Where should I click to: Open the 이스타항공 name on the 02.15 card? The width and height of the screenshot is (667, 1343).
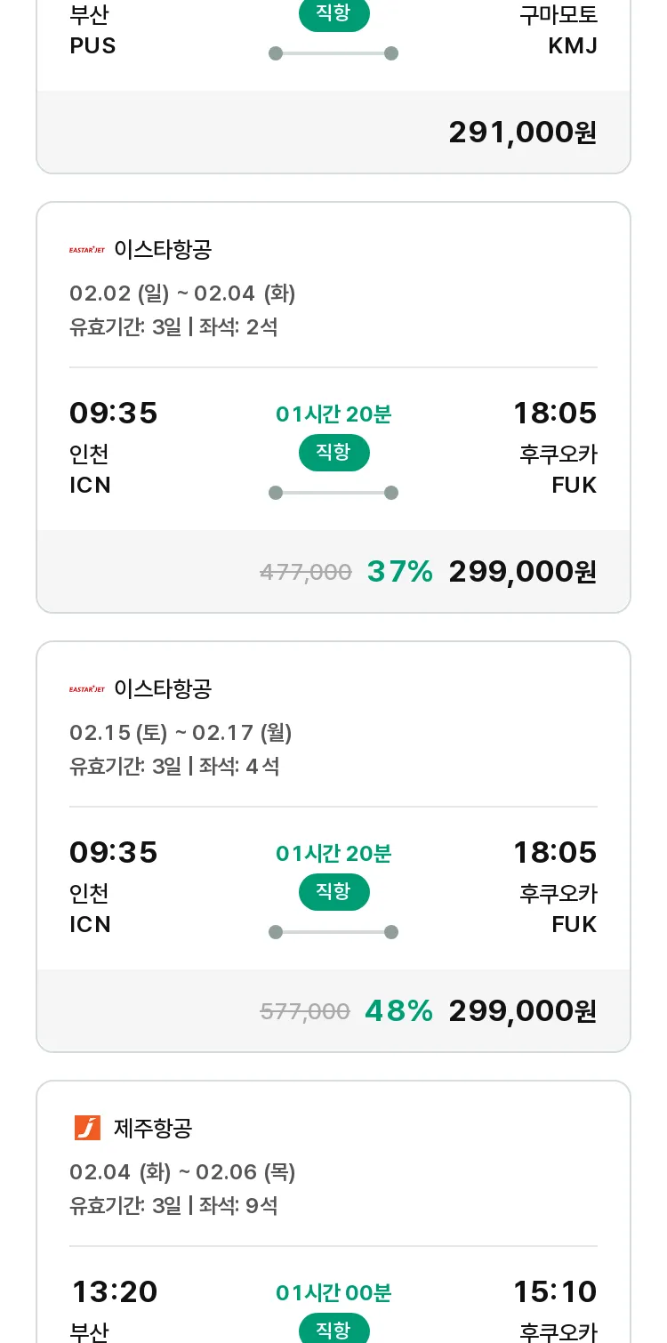[x=163, y=689]
